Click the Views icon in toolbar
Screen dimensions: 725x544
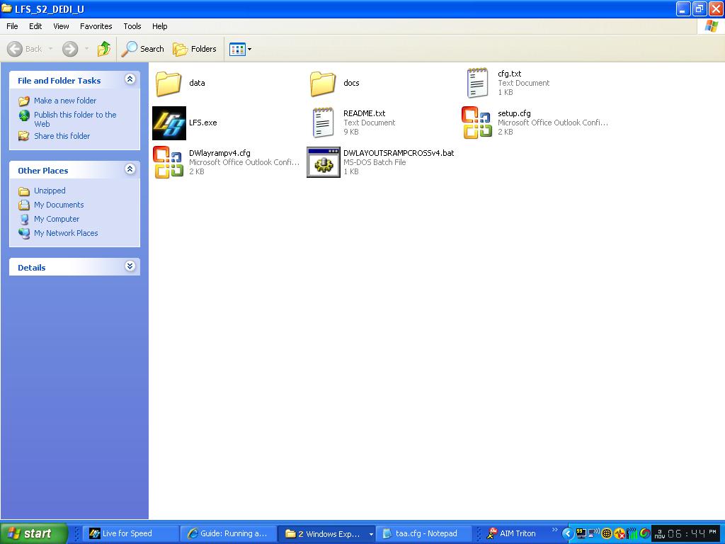click(238, 49)
